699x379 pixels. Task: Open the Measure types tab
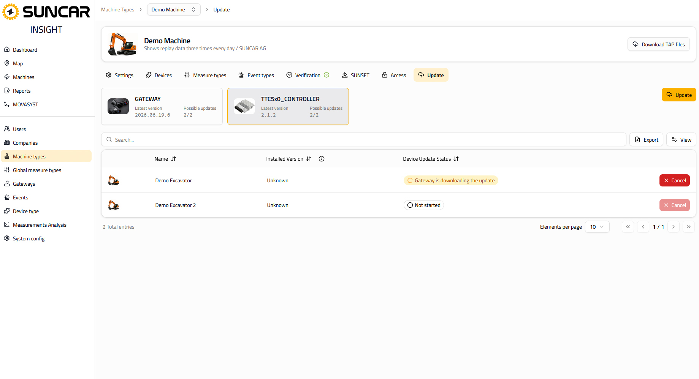coord(205,75)
